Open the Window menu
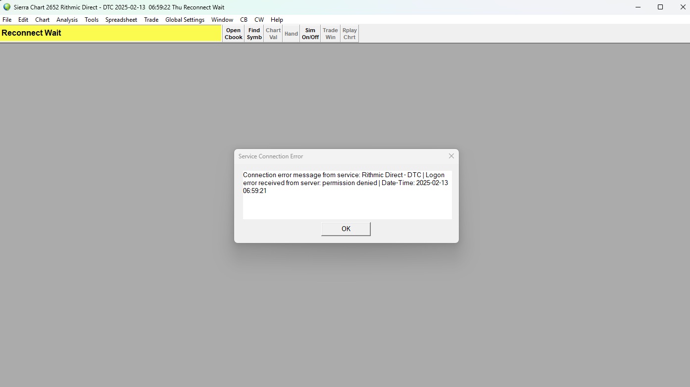Viewport: 690px width, 387px height. pyautogui.click(x=222, y=20)
